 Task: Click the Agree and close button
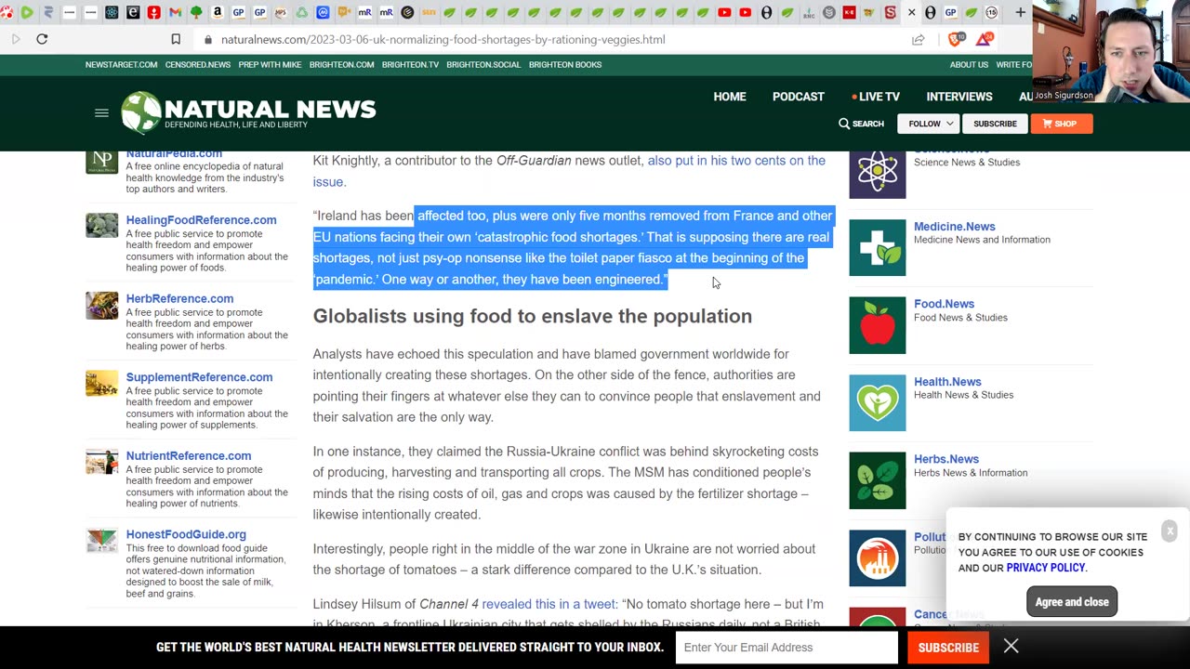point(1072,602)
